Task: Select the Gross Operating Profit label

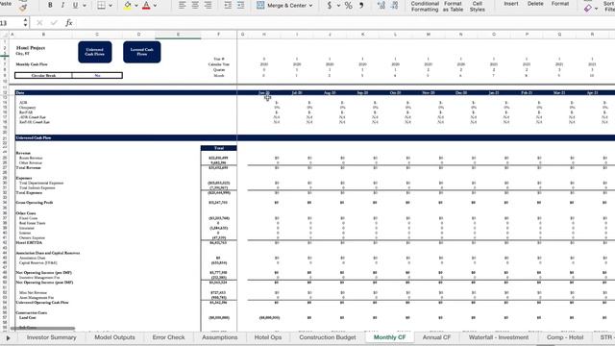Action: click(35, 203)
